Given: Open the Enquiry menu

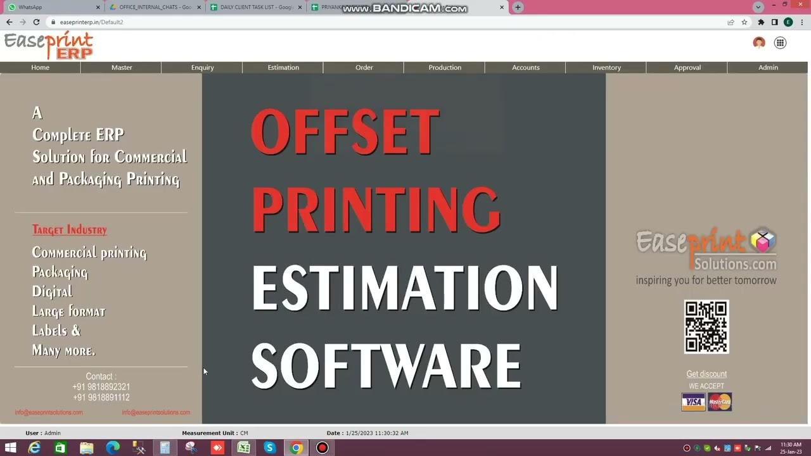Looking at the screenshot, I should [203, 67].
